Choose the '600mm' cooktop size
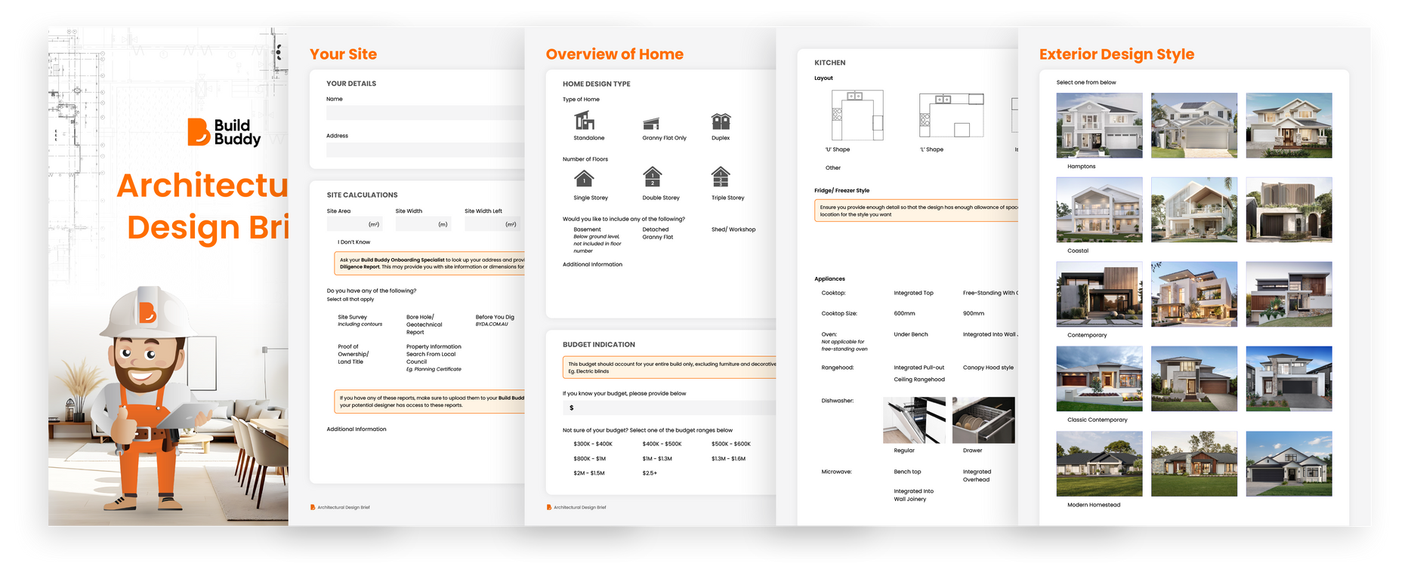 pyautogui.click(x=904, y=313)
